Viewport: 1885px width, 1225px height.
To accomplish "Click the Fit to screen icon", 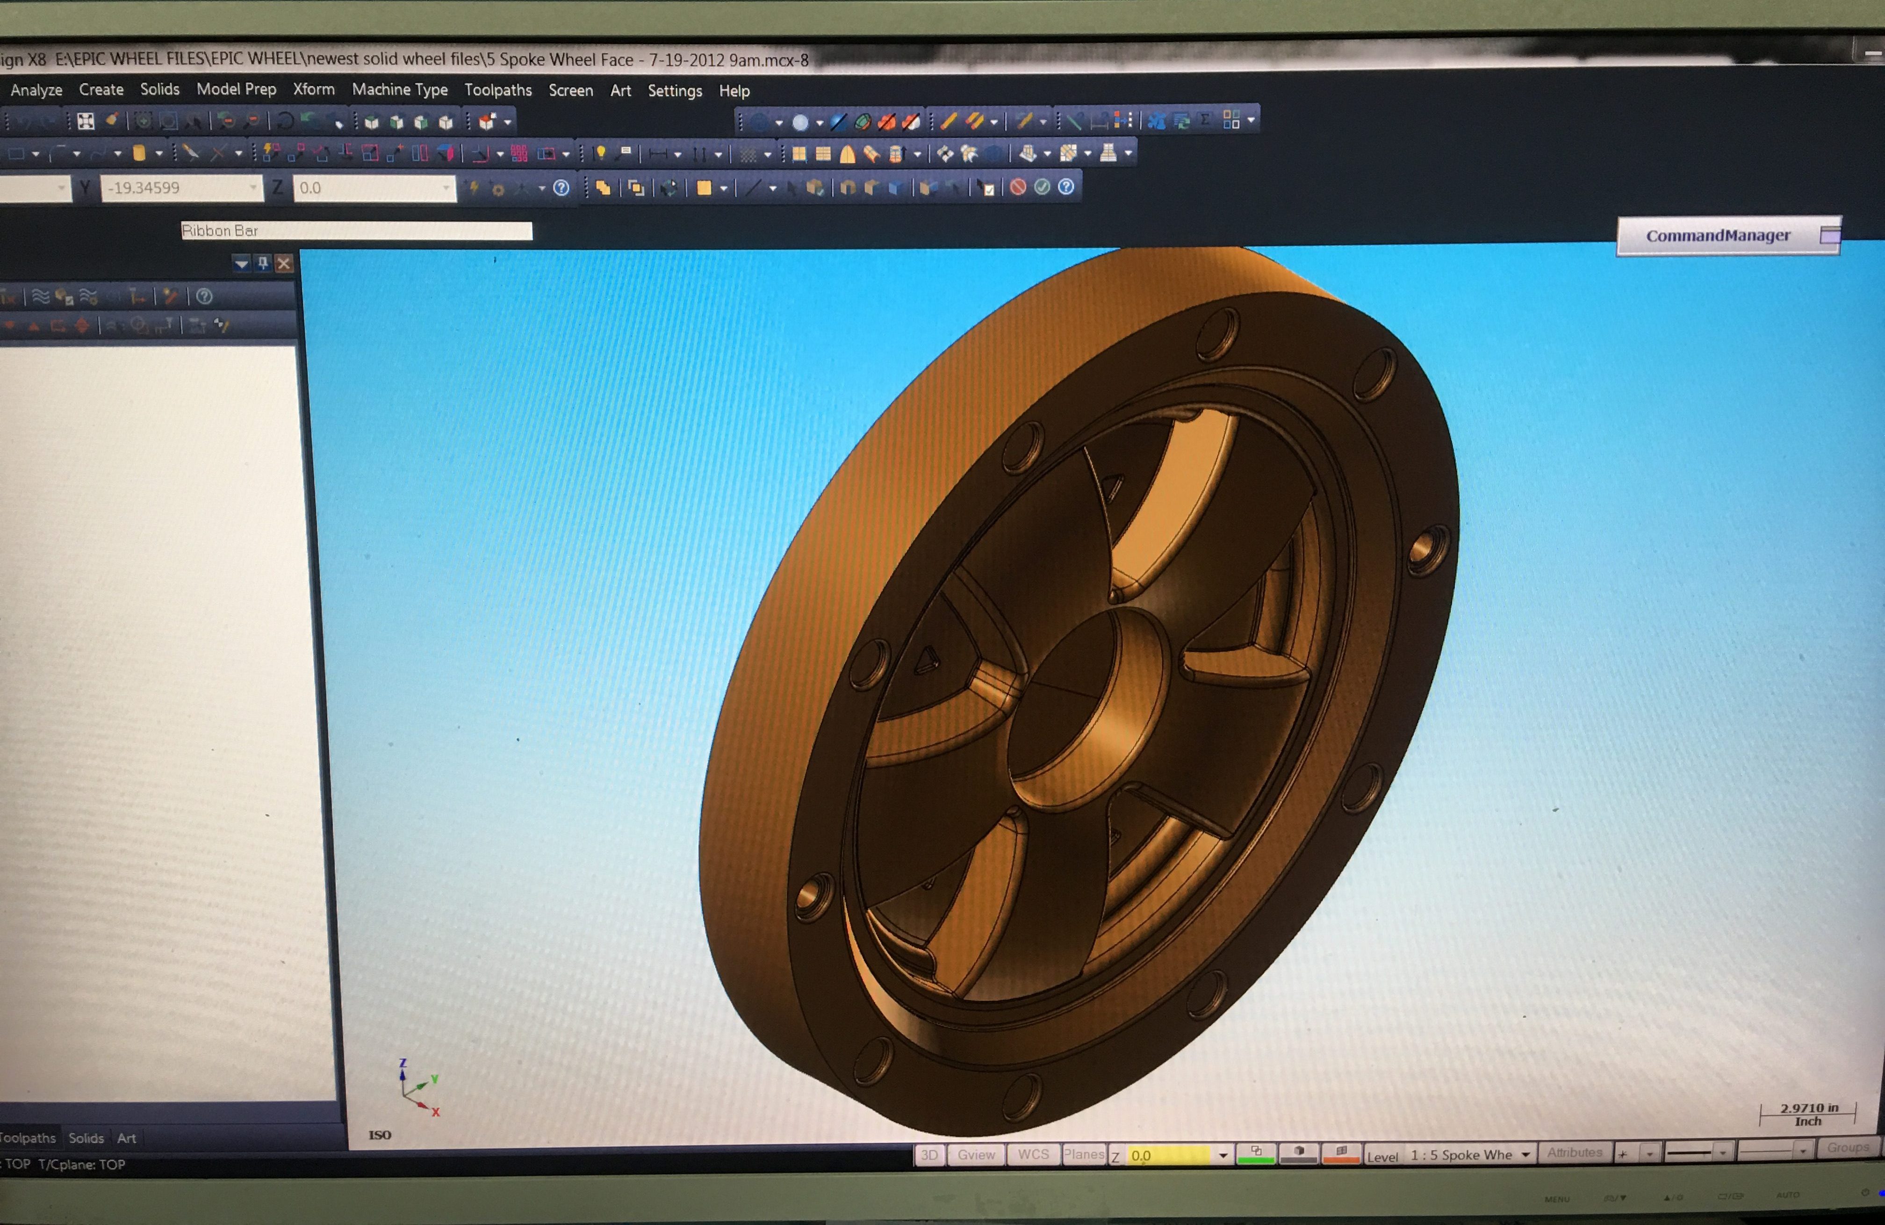I will (86, 121).
